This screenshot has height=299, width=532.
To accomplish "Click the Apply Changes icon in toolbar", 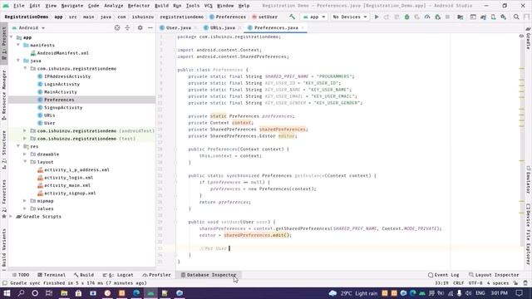I will [x=387, y=17].
